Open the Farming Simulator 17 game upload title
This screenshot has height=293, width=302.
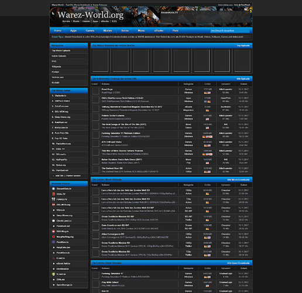[112, 274]
